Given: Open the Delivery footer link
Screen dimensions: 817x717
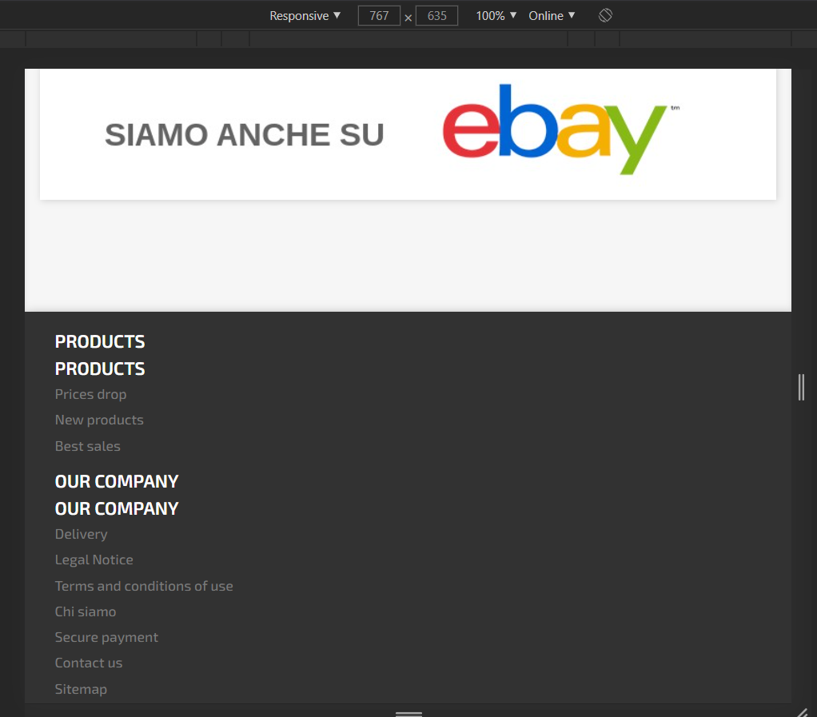Looking at the screenshot, I should [x=81, y=534].
